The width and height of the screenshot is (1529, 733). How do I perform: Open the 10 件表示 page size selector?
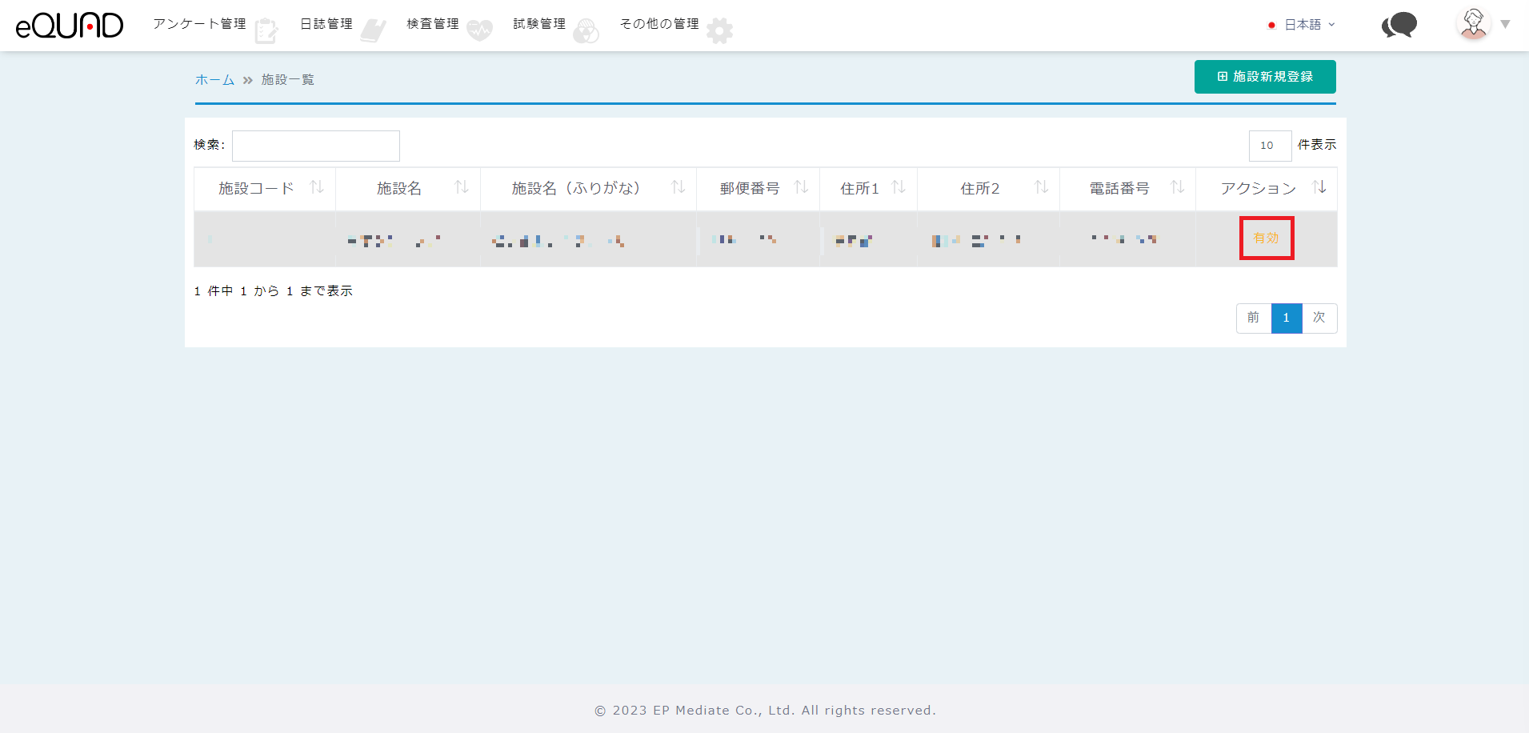[x=1270, y=146]
